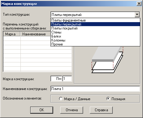Enable the Марка / Данные radio button
Screen dimensions: 143x118
(x=61, y=99)
